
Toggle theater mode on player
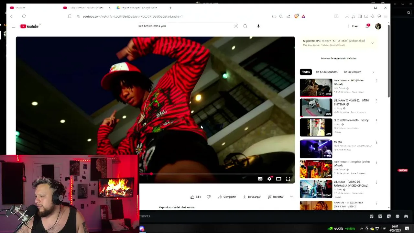tap(278, 179)
